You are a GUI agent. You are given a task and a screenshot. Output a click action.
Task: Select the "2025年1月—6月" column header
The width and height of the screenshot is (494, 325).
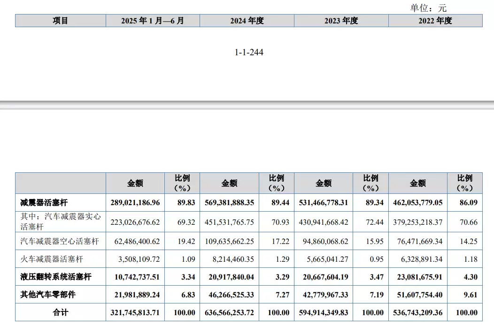coord(153,21)
